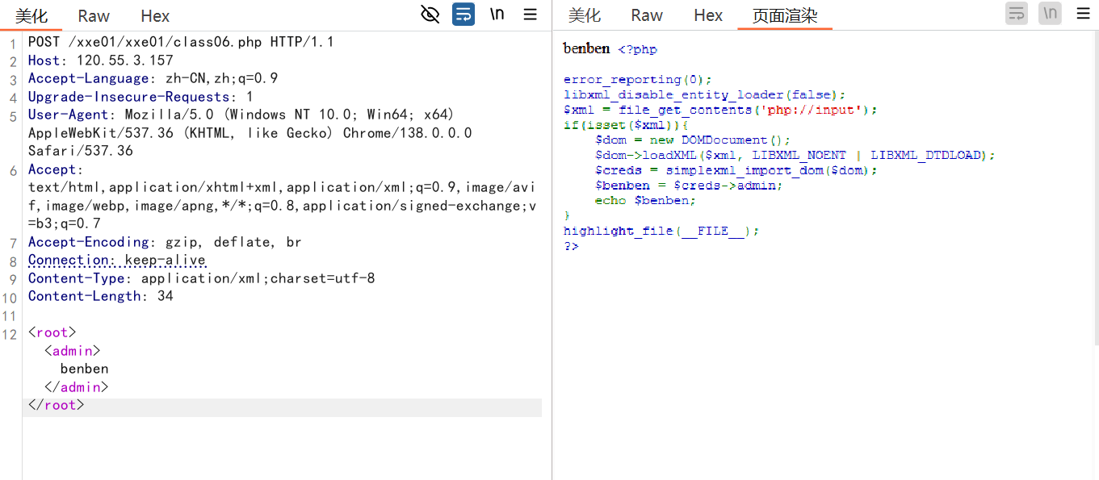The image size is (1099, 480).
Task: Click the Content-Length header value 34
Action: (165, 296)
